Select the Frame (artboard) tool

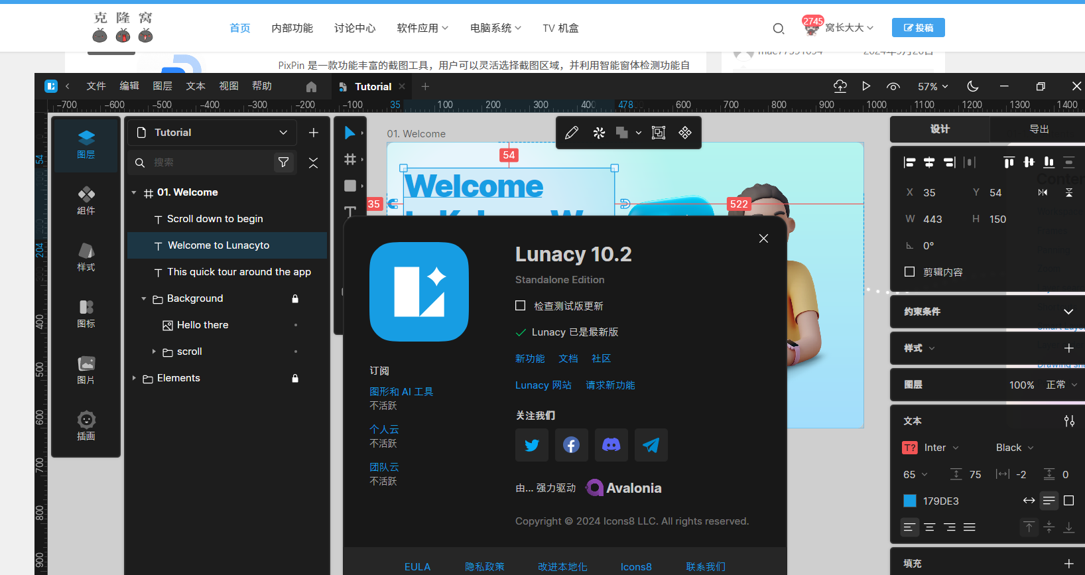click(350, 159)
